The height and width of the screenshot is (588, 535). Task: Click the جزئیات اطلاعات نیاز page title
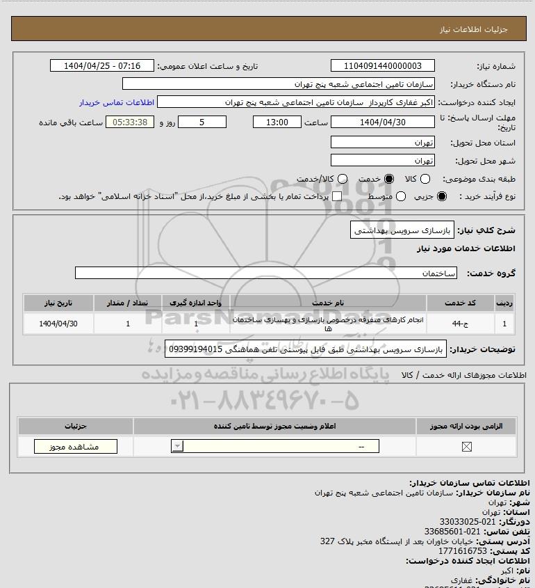(474, 29)
